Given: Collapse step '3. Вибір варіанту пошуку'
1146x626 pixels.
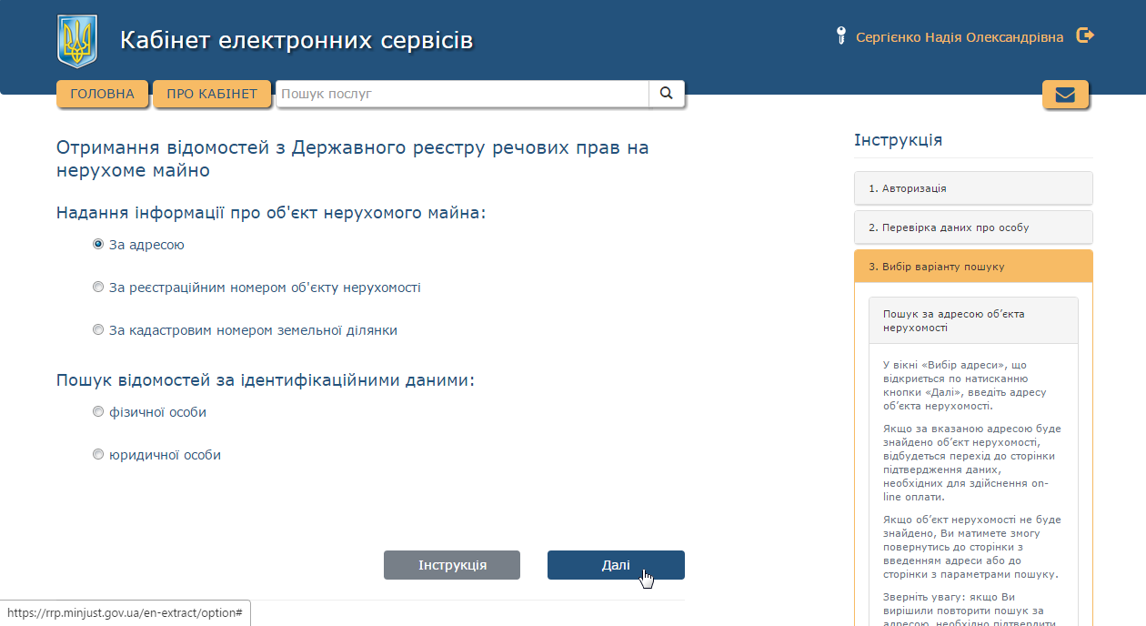Looking at the screenshot, I should pyautogui.click(x=973, y=266).
